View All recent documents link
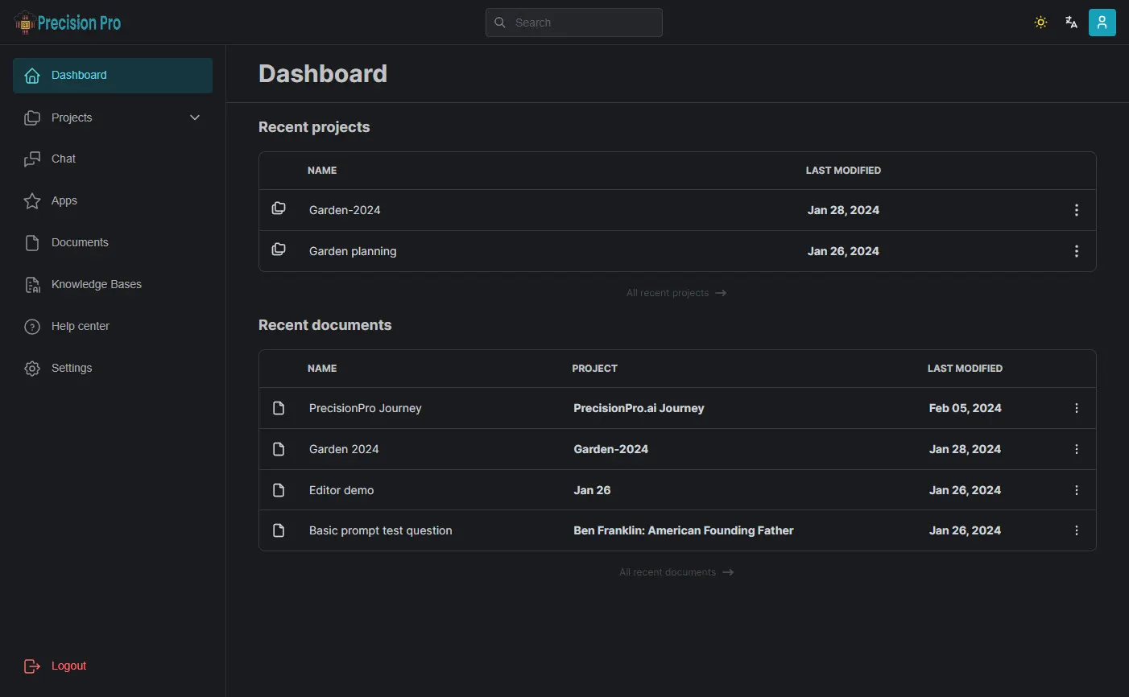The height and width of the screenshot is (697, 1129). click(676, 572)
